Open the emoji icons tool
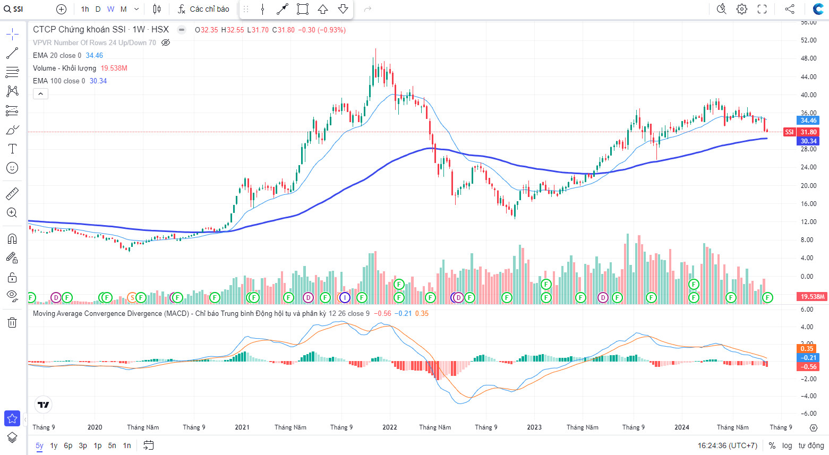This screenshot has height=455, width=829. coord(12,168)
